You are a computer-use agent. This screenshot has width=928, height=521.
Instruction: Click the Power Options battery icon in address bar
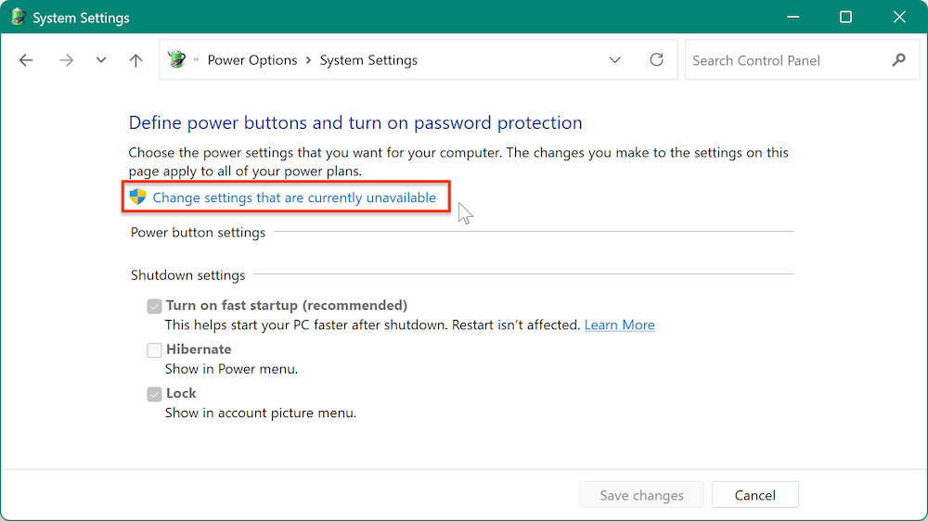[x=176, y=59]
